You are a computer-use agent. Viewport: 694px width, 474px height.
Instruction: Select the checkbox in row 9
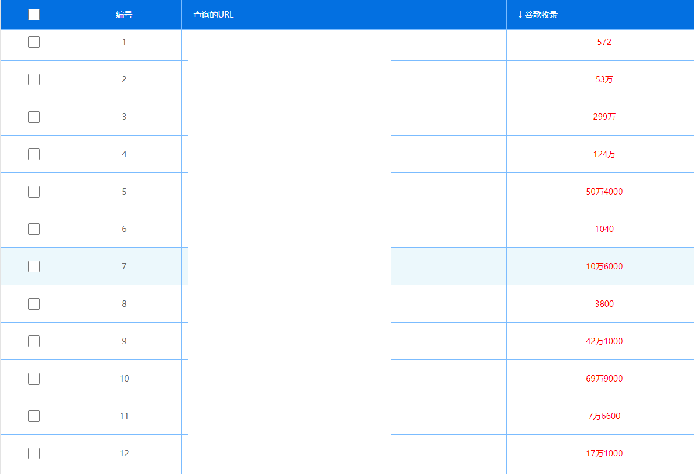point(33,341)
